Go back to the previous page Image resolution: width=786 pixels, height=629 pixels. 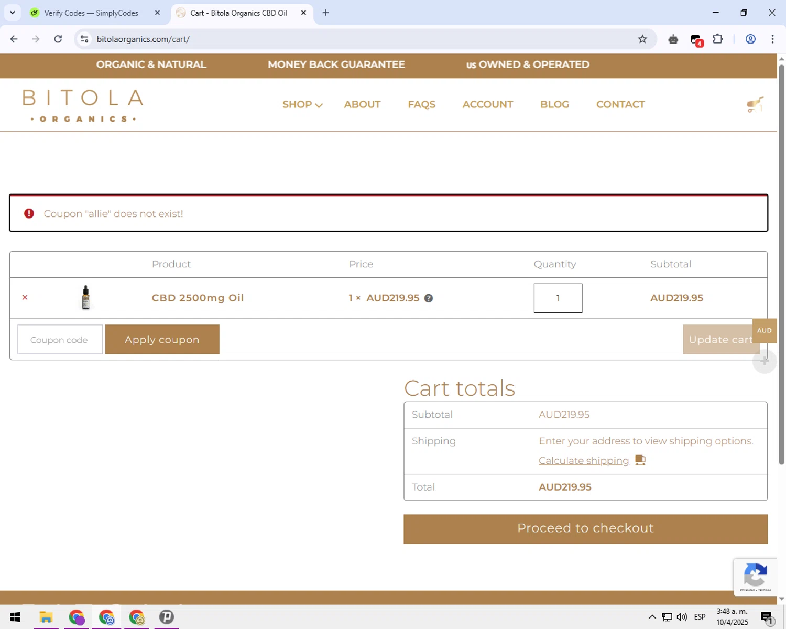pyautogui.click(x=14, y=39)
